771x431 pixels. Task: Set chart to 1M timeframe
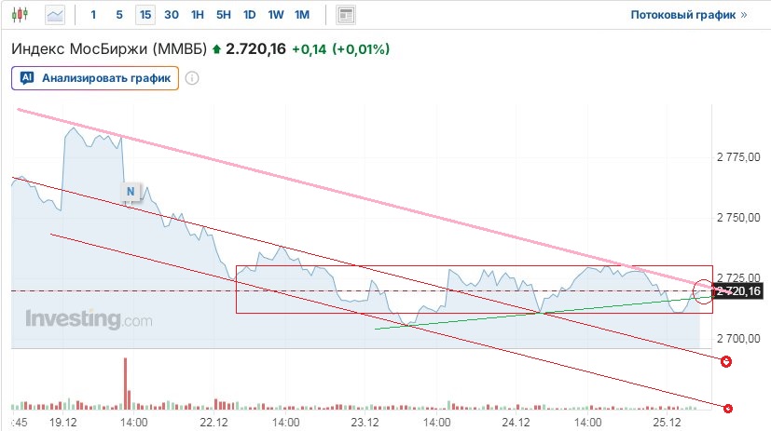point(301,15)
